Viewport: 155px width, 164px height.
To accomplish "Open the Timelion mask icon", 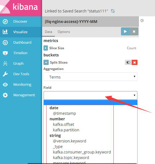I will pos(5,53).
